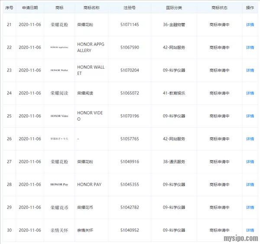The height and width of the screenshot is (244, 260).
Task: Open 详情 for registration 51071145
Action: point(250,25)
